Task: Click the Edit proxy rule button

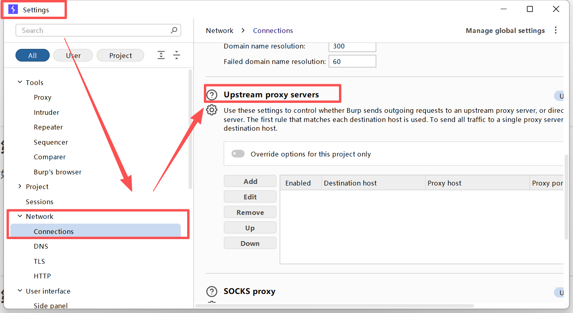Action: 250,197
